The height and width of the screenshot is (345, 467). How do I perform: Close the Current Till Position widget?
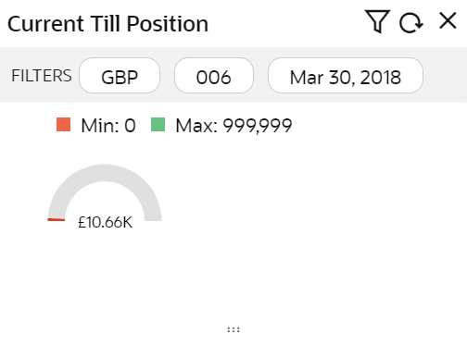(x=448, y=21)
